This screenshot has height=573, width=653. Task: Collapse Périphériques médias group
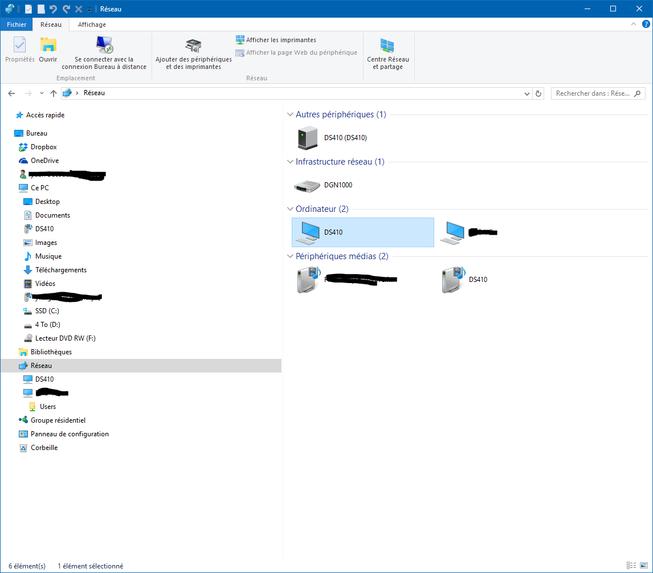tap(290, 256)
